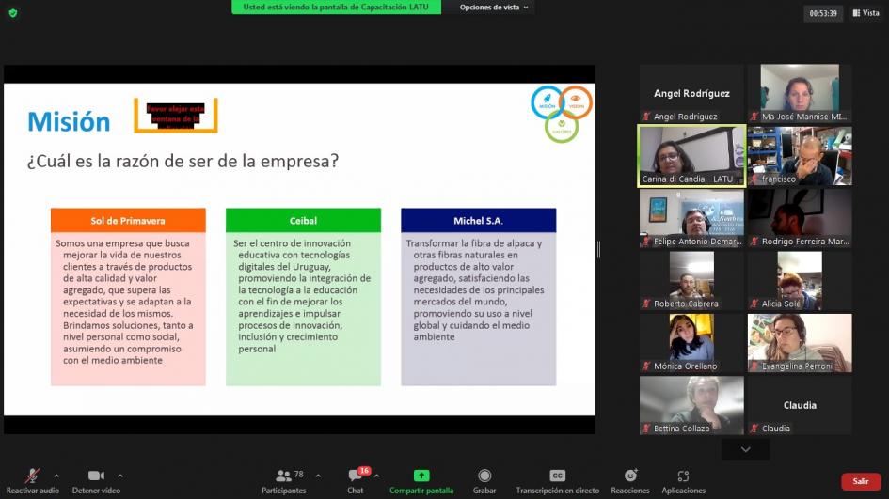Image resolution: width=889 pixels, height=499 pixels.
Task: Click the green Compartir pantalla icon
Action: coord(421,476)
